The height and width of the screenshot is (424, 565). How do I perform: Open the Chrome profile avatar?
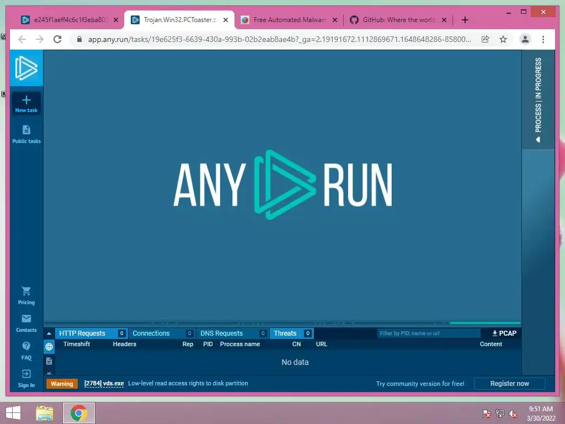tap(525, 39)
